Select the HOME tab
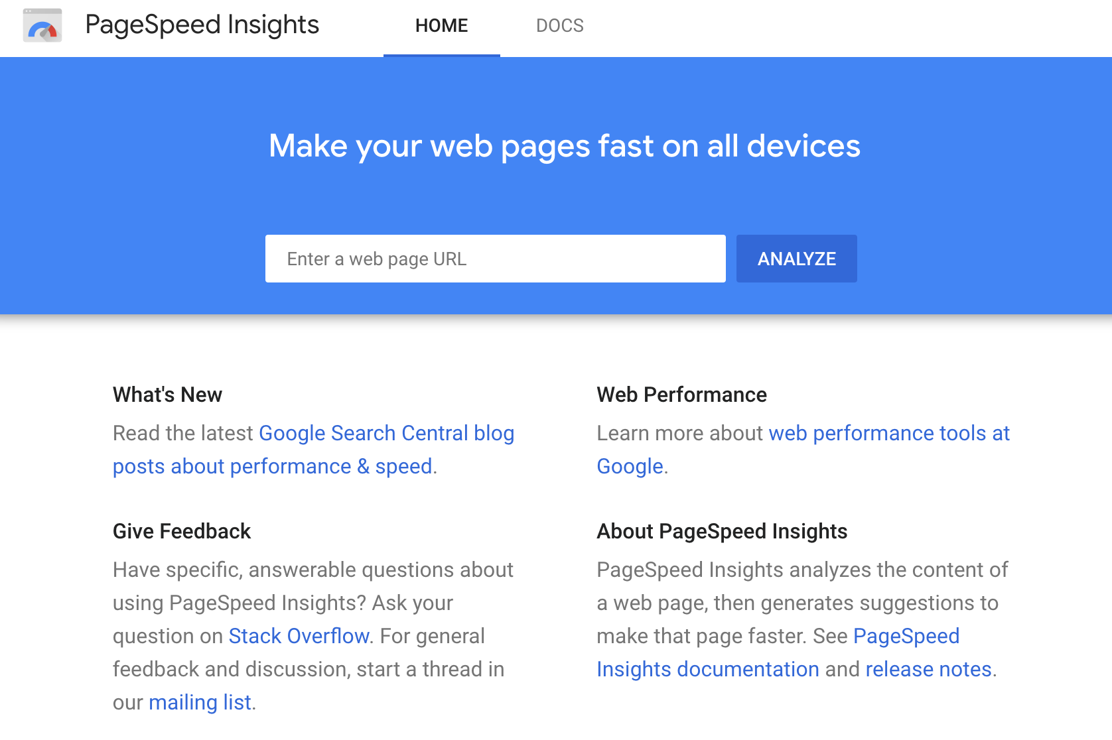Viewport: 1112px width, 740px height. [441, 26]
